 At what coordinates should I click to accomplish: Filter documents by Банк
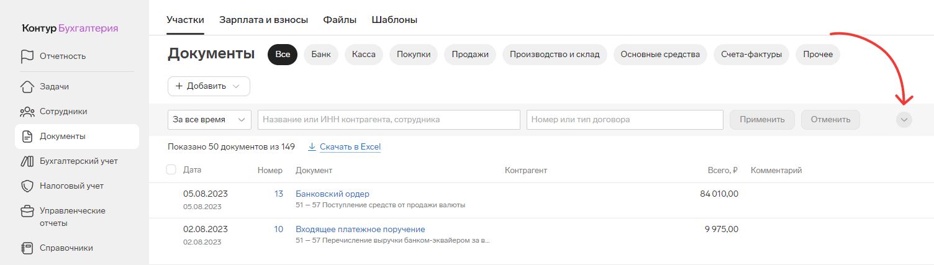click(321, 54)
